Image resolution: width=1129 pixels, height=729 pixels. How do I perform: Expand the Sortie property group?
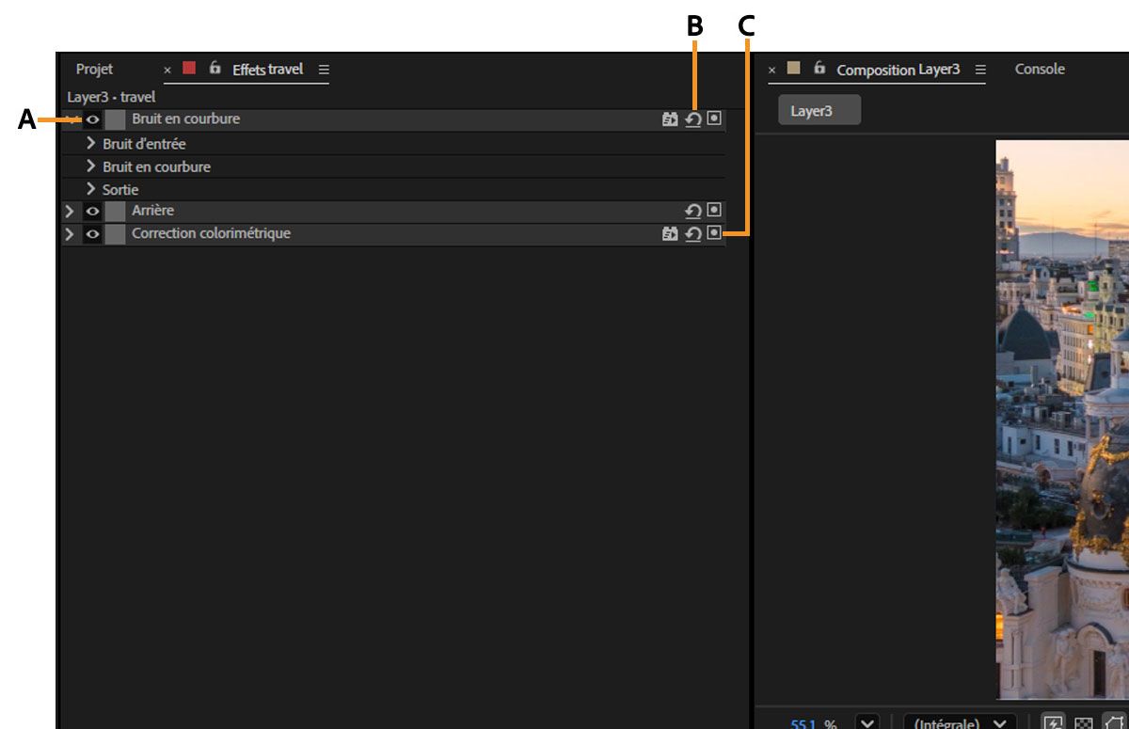click(91, 188)
